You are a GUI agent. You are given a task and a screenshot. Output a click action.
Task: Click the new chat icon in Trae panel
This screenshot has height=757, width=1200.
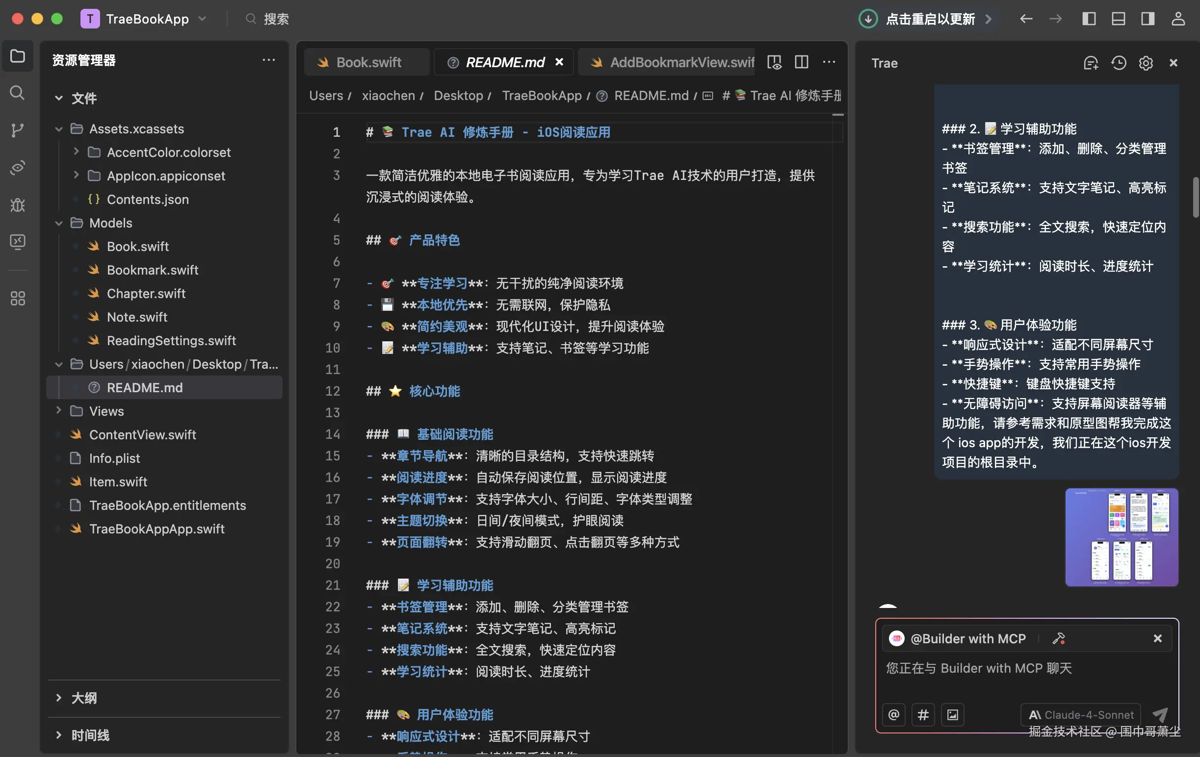[x=1092, y=63]
